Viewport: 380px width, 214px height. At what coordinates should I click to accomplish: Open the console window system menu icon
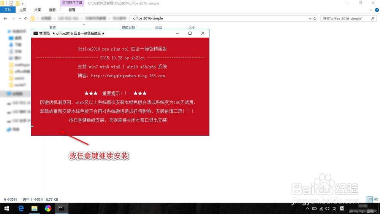pos(36,33)
